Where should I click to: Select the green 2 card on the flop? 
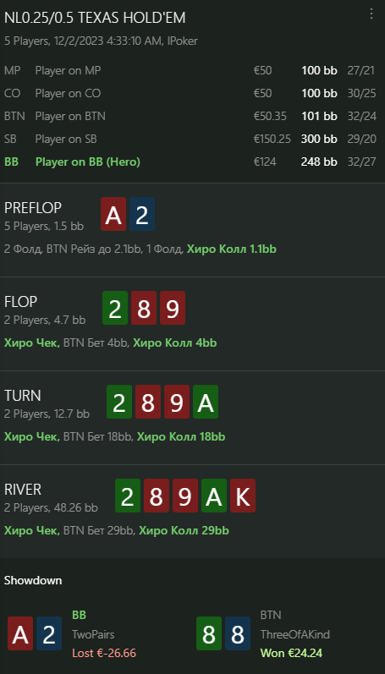pyautogui.click(x=115, y=308)
